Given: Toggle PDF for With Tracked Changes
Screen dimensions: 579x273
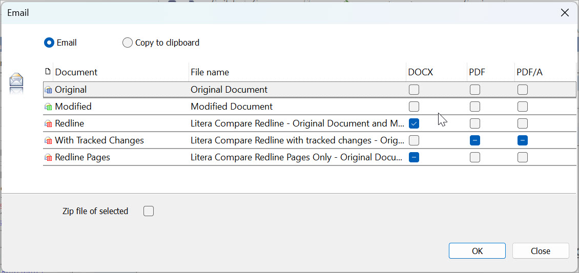Looking at the screenshot, I should point(475,140).
